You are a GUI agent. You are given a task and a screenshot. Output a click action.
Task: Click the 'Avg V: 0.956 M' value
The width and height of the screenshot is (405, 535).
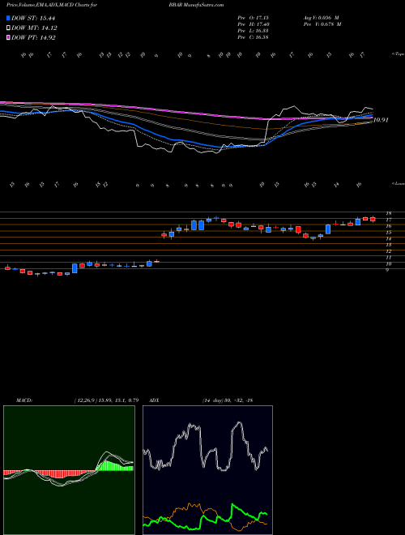tap(321, 18)
